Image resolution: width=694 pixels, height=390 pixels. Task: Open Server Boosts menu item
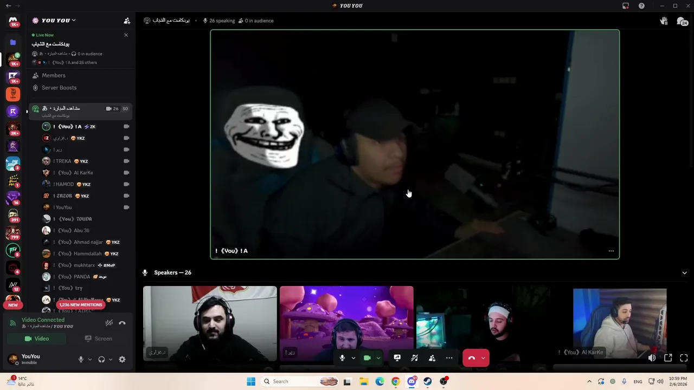click(81, 88)
